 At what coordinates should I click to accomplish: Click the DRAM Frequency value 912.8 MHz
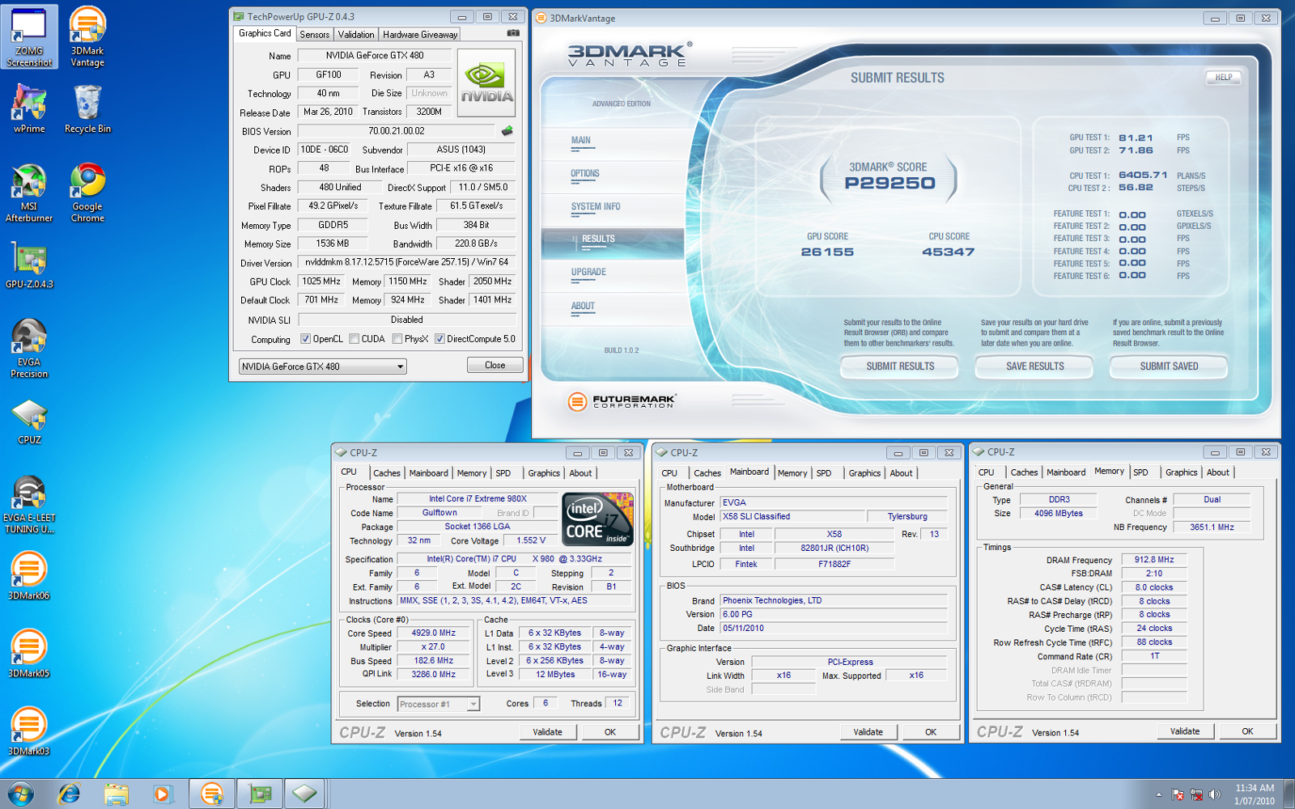1154,560
